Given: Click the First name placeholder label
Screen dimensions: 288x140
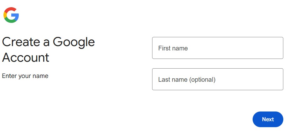Looking at the screenshot, I should pyautogui.click(x=173, y=48).
